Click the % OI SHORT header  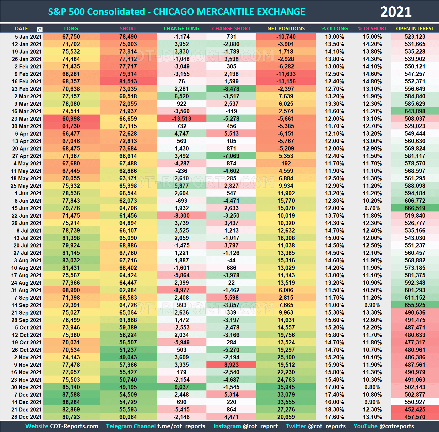coord(373,29)
